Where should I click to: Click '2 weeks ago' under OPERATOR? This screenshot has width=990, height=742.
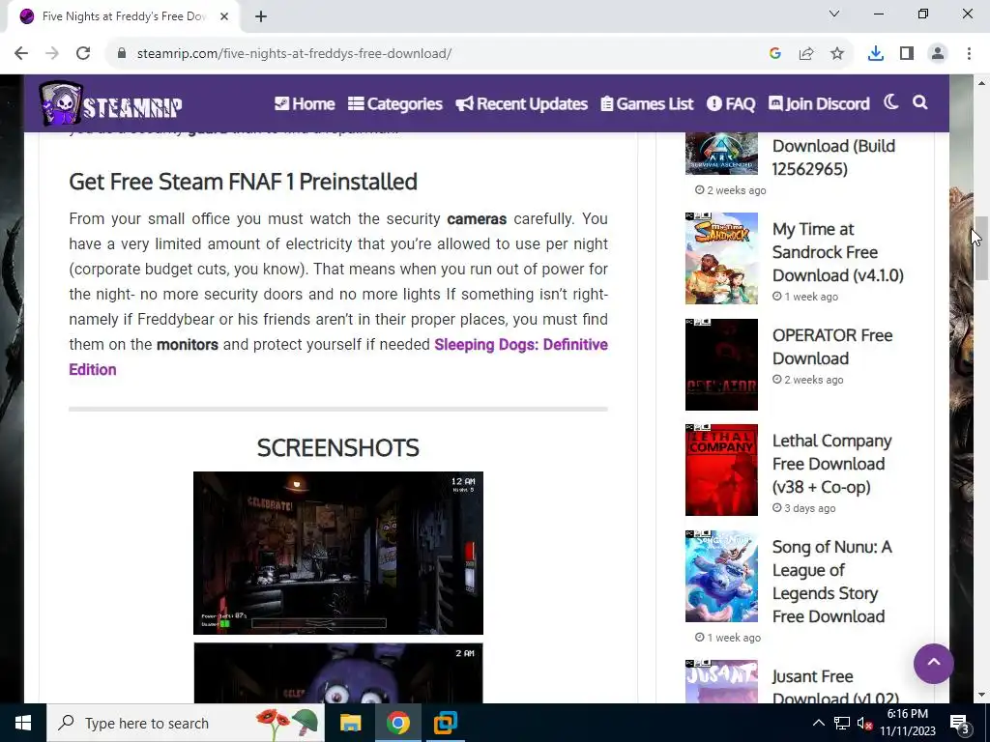tap(808, 380)
